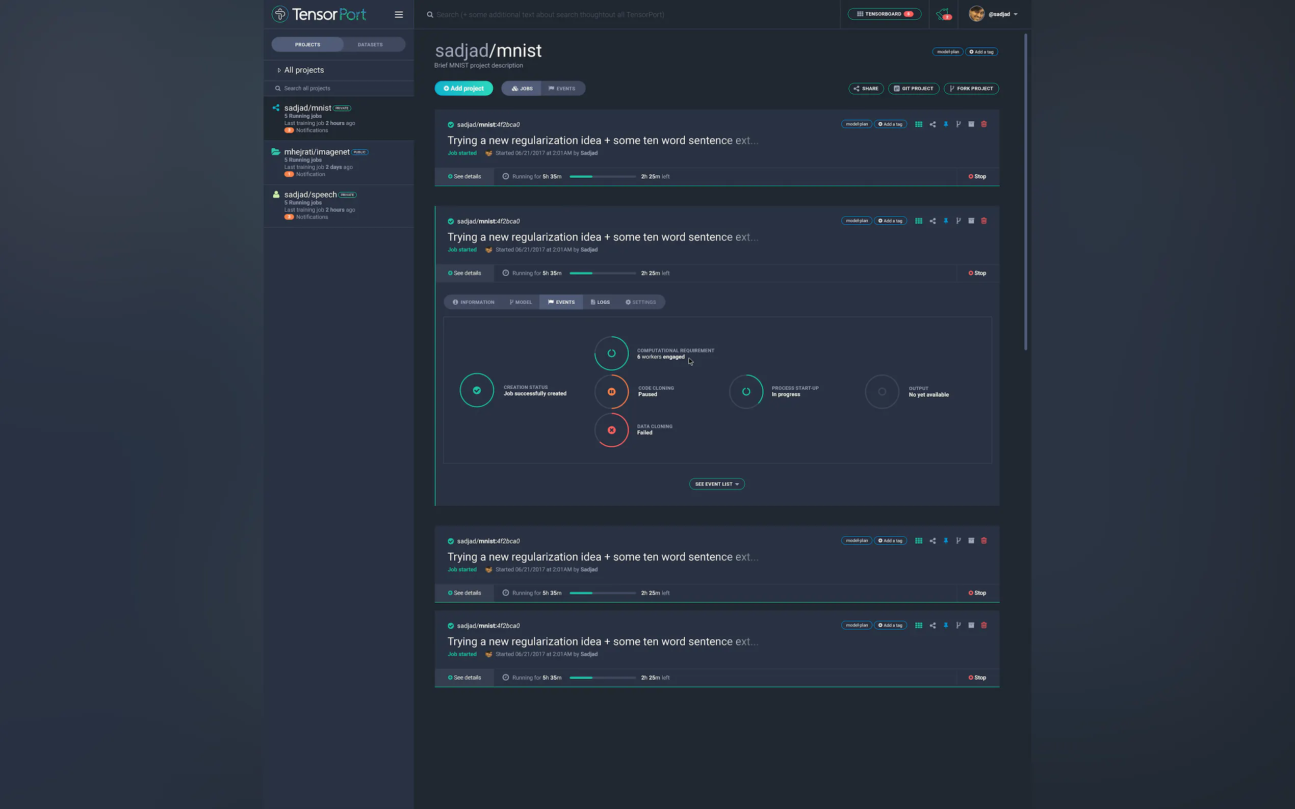Switch to the Logs tab

click(600, 302)
